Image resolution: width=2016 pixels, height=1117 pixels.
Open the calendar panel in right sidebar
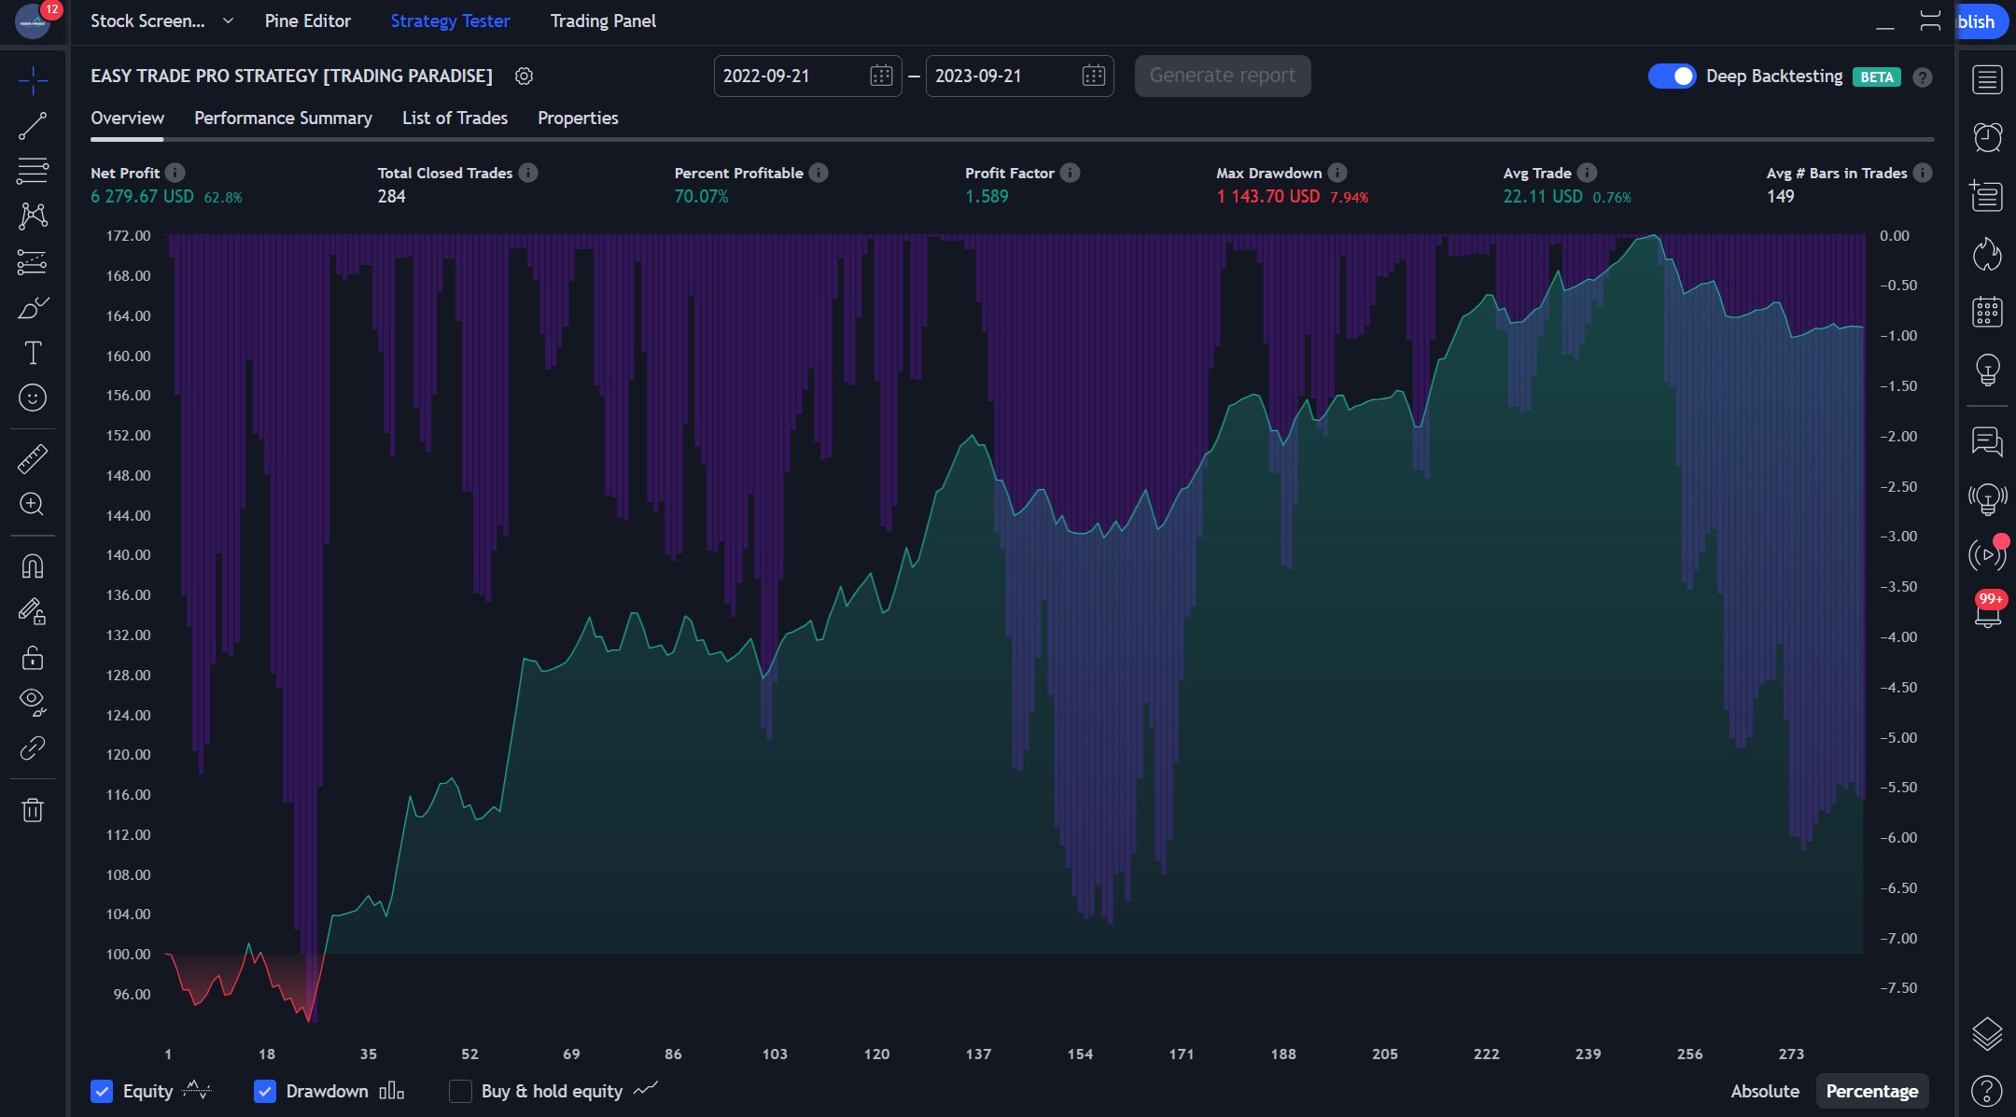click(1987, 312)
